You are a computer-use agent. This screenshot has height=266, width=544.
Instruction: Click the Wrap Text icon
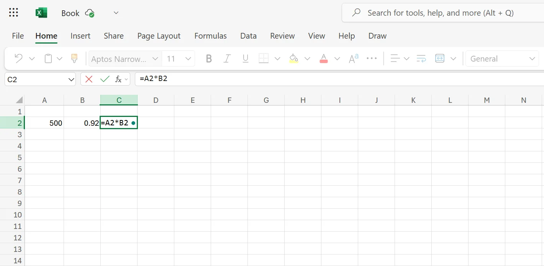421,58
